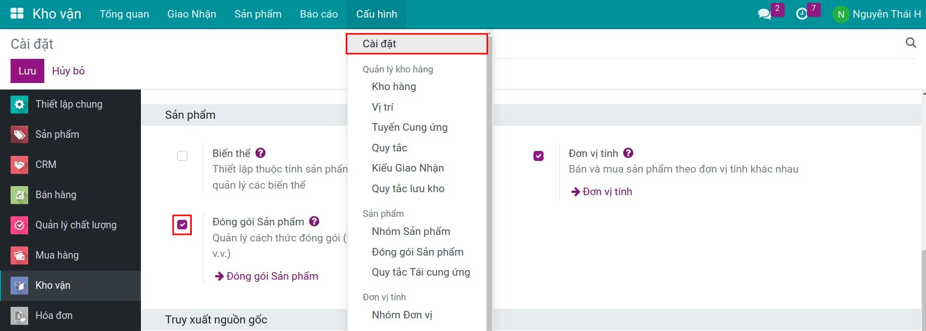
Task: Open Đóng gói Sản phẩm menu entry
Action: [417, 252]
